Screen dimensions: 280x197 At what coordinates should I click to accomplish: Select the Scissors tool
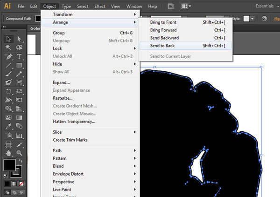click(19, 82)
